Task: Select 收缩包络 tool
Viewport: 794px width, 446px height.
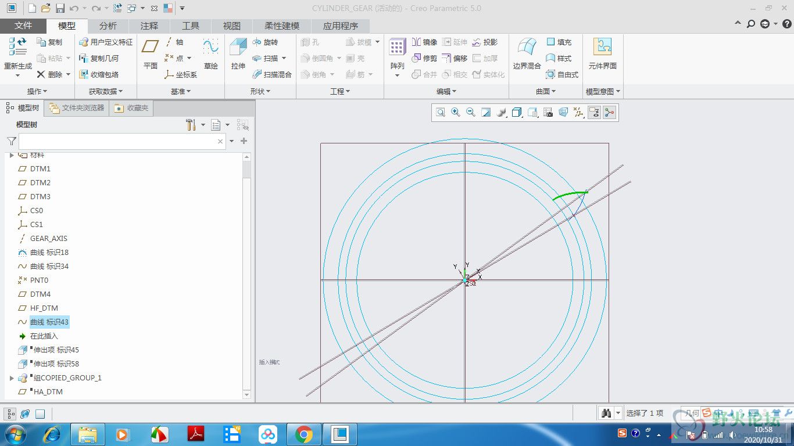Action: coord(99,74)
